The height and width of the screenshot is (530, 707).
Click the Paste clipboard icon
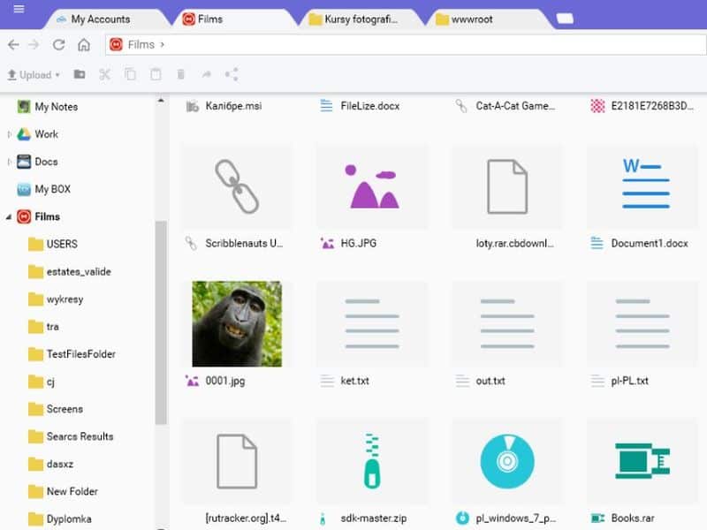coord(156,74)
